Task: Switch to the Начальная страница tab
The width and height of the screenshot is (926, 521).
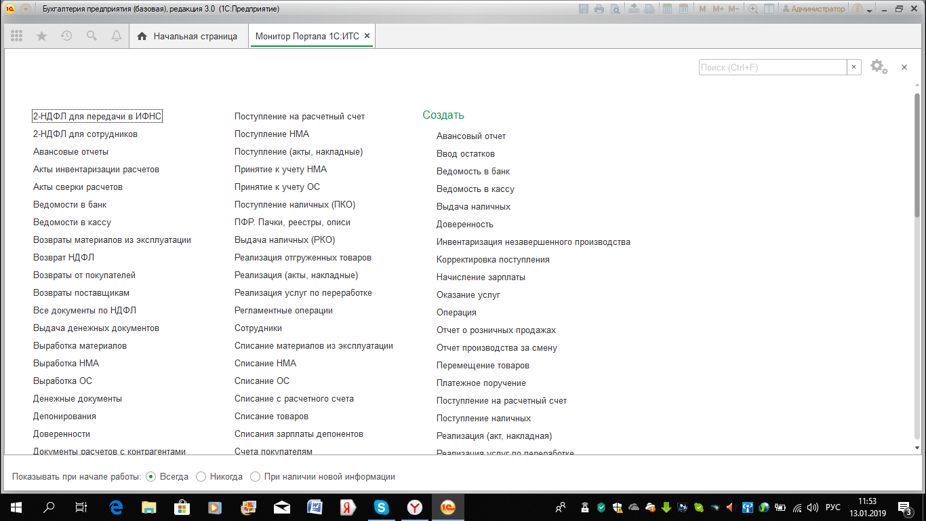Action: tap(188, 36)
